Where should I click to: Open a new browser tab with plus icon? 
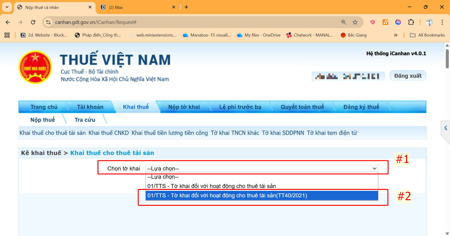coord(186,7)
